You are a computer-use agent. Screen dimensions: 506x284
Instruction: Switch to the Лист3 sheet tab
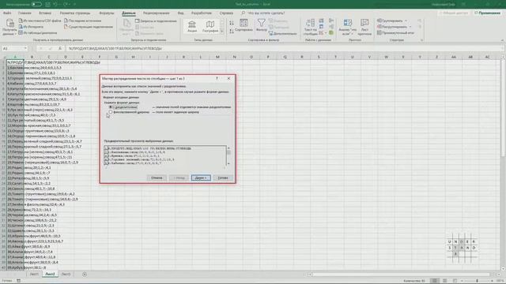tap(66, 275)
